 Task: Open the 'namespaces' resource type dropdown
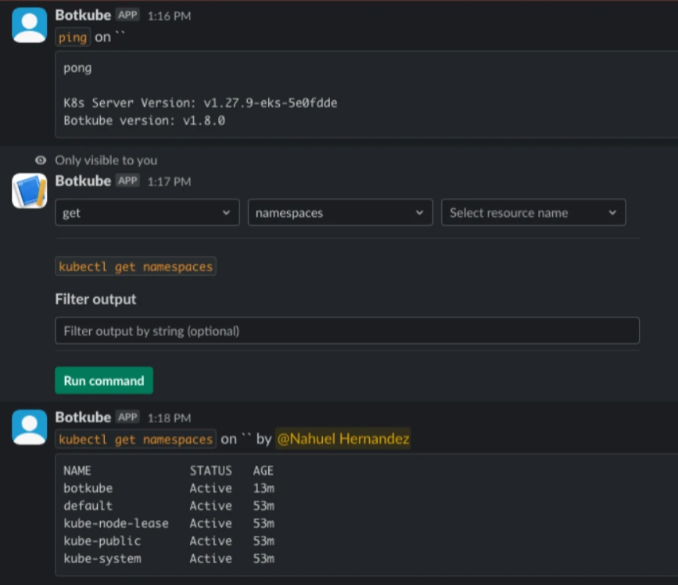coord(339,212)
